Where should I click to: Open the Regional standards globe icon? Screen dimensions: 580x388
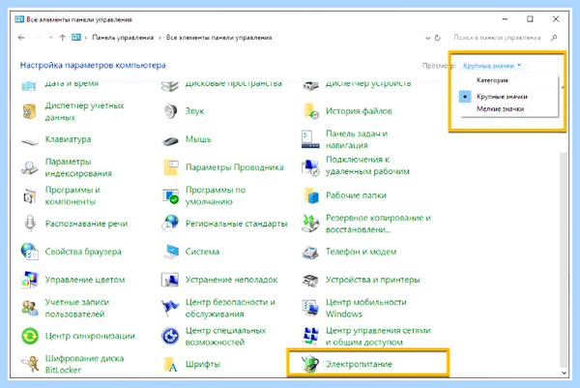(x=170, y=224)
